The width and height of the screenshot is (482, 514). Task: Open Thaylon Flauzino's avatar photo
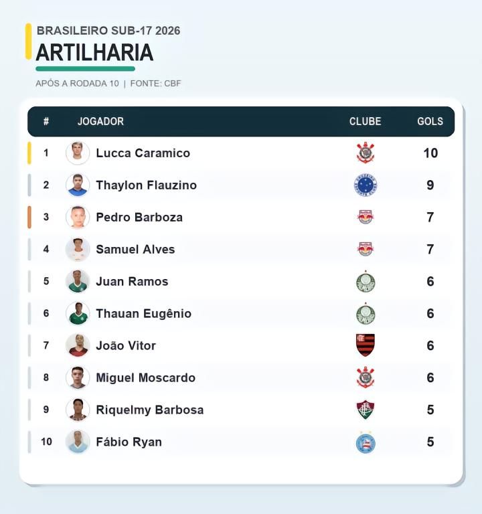(78, 185)
